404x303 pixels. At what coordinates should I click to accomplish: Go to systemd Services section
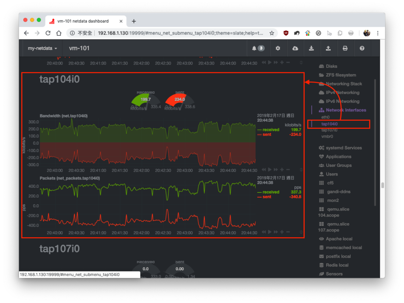click(340, 148)
